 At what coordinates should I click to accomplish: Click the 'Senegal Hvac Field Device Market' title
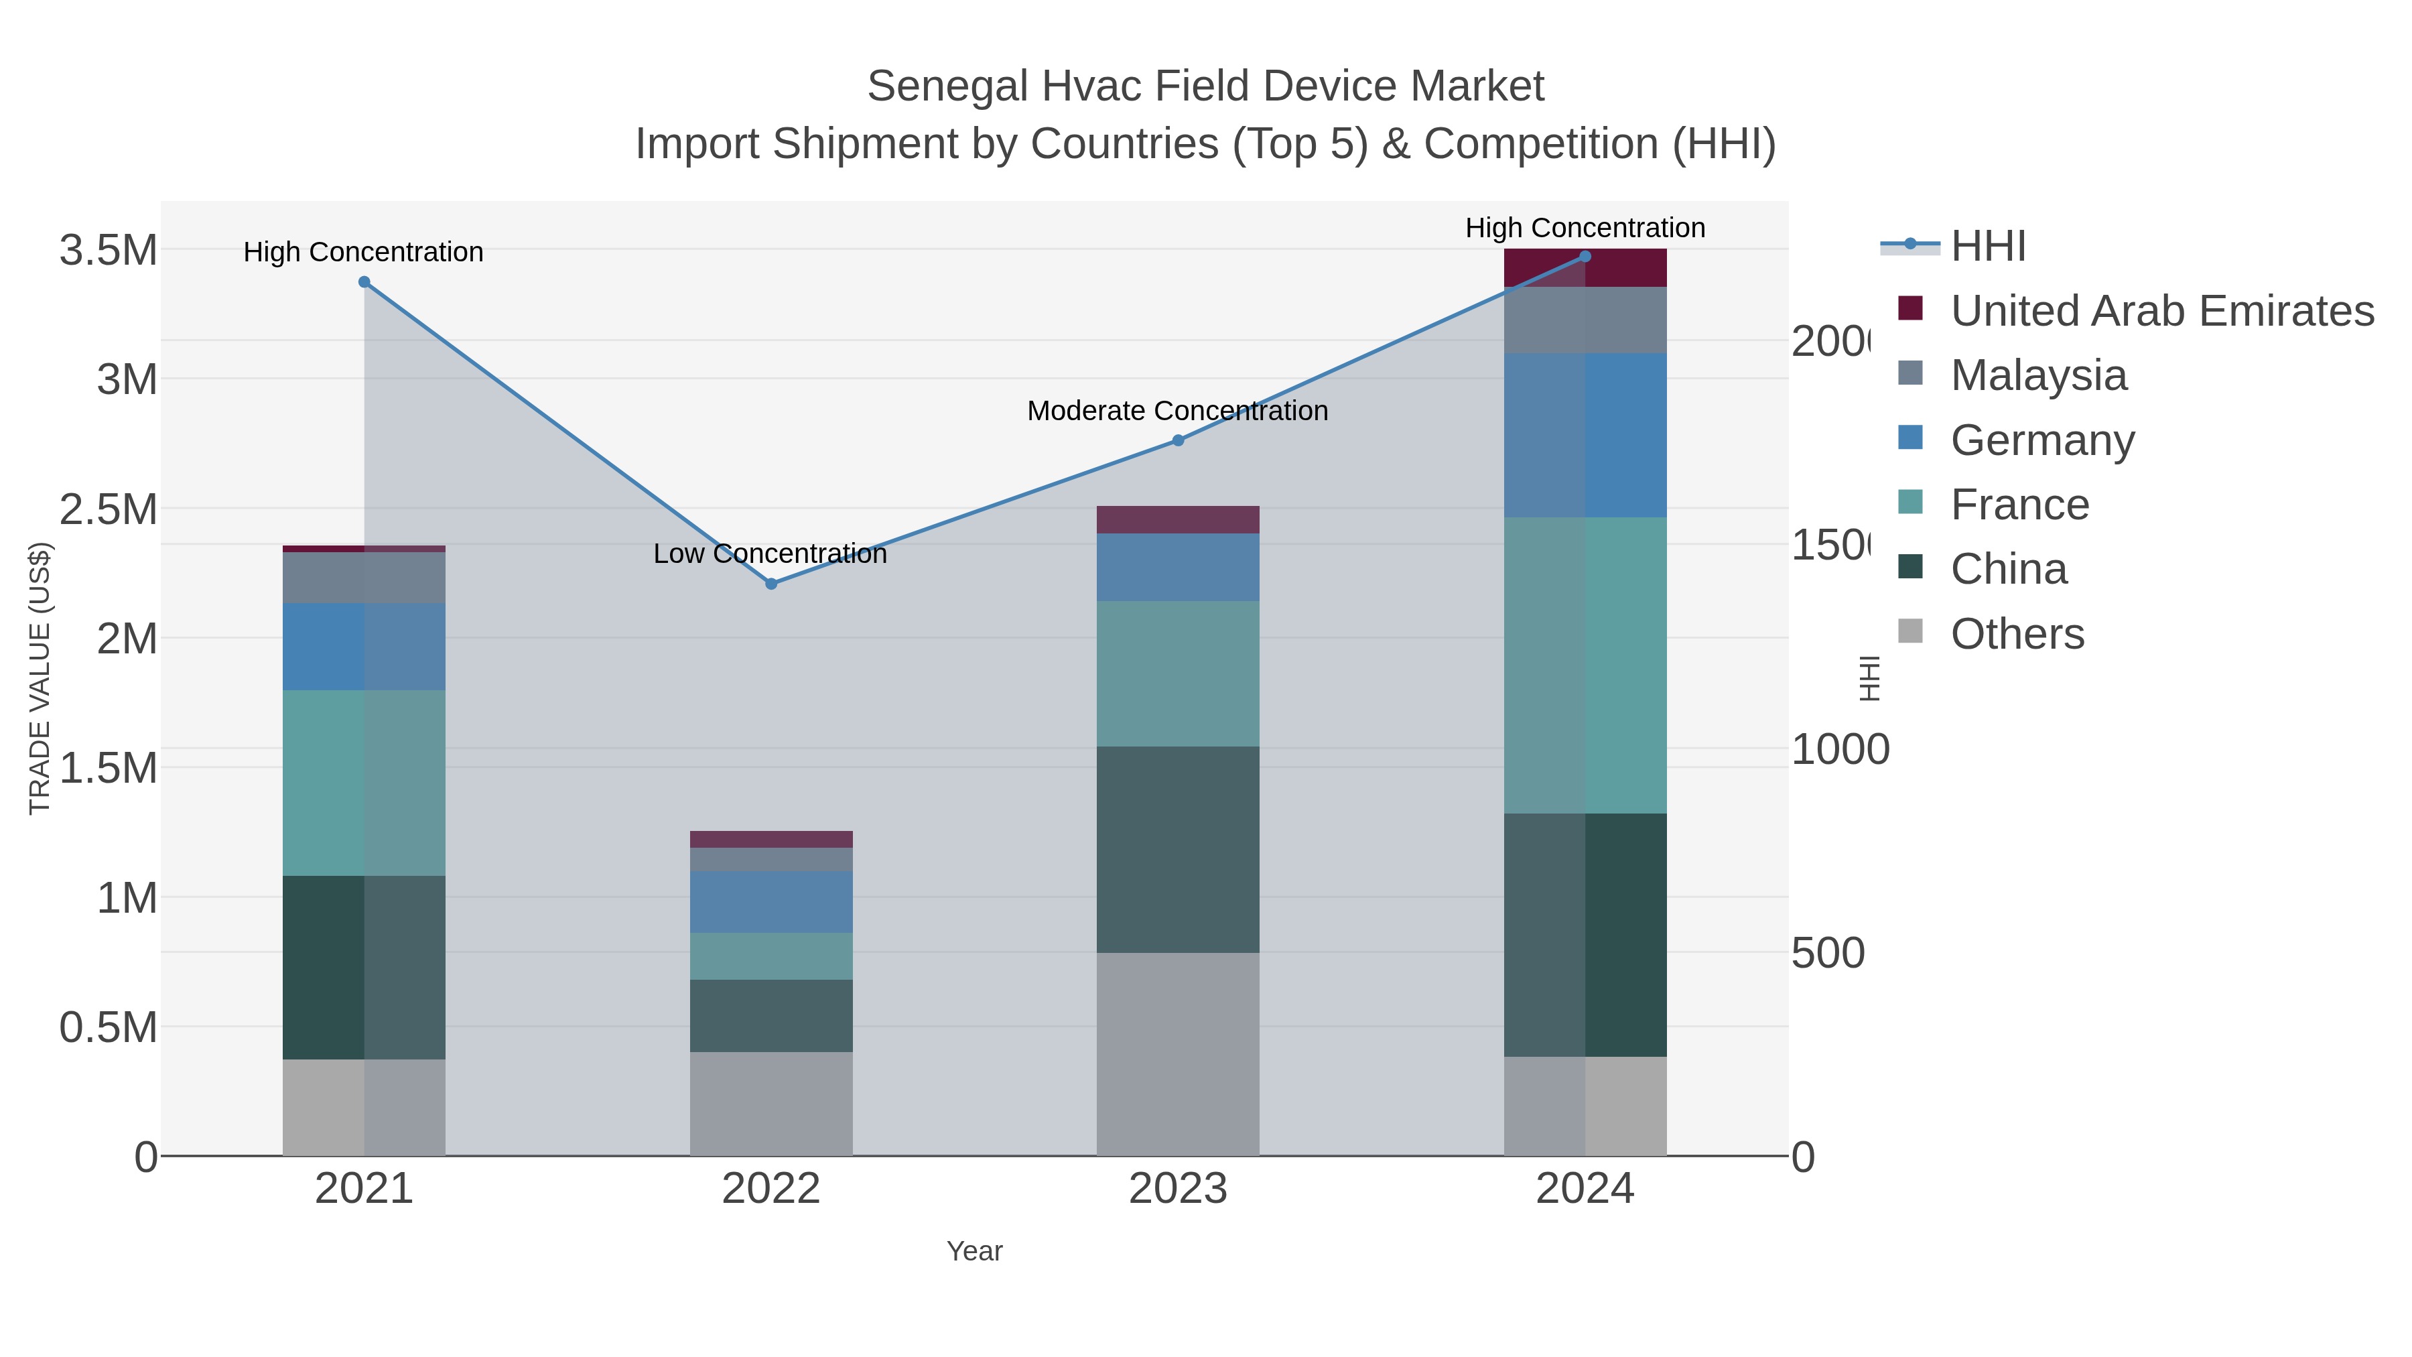click(1206, 86)
